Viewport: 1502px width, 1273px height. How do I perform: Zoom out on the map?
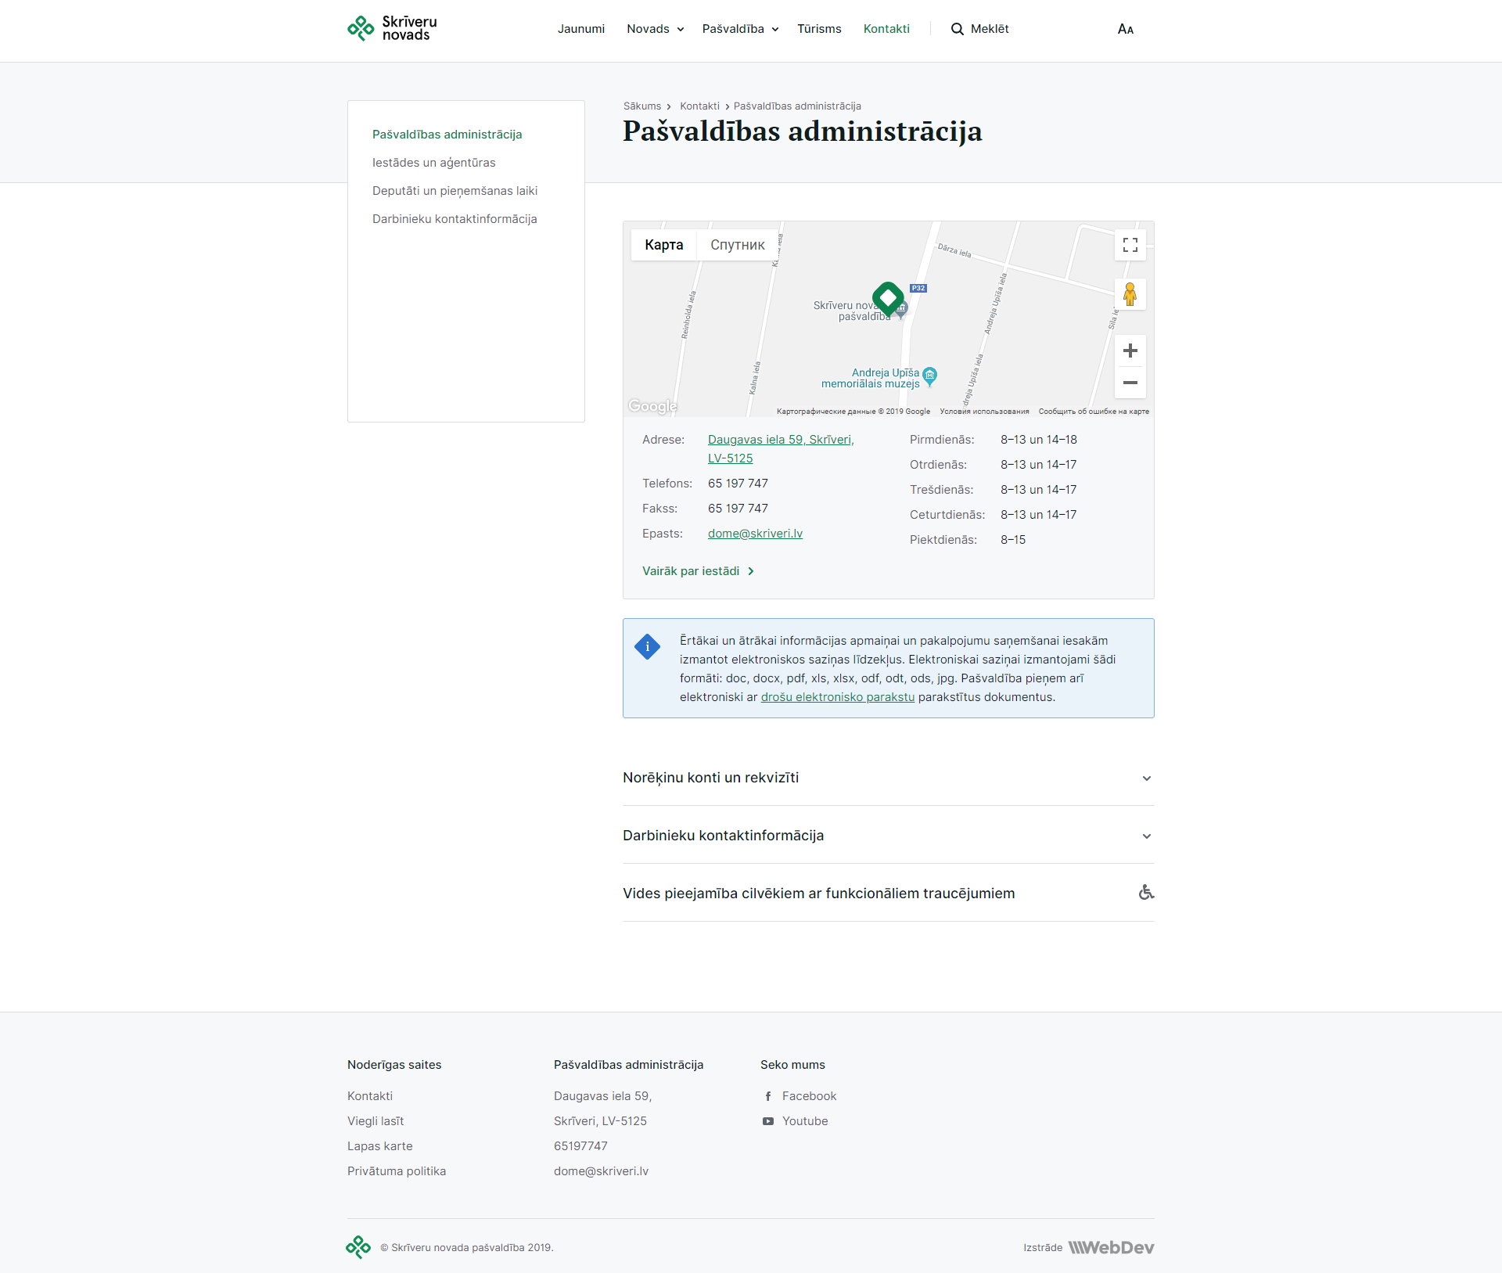tap(1130, 383)
